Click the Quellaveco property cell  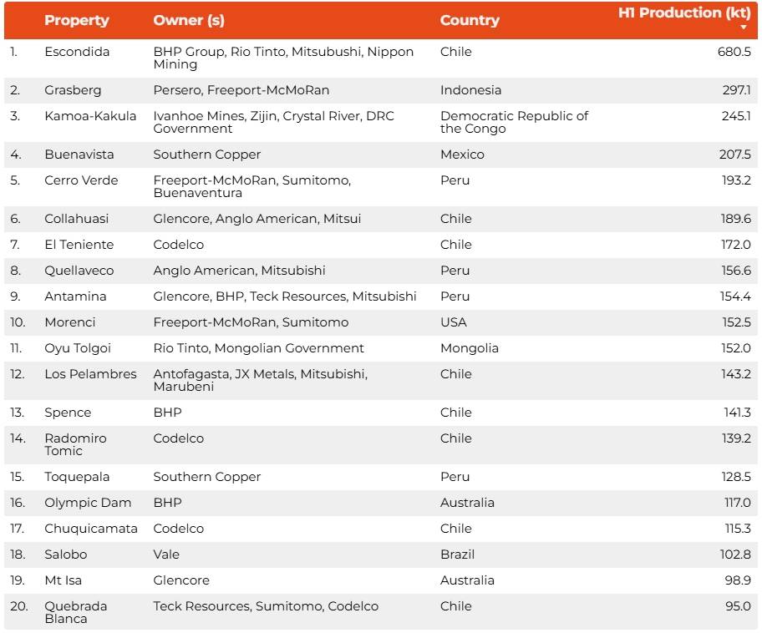pos(79,271)
